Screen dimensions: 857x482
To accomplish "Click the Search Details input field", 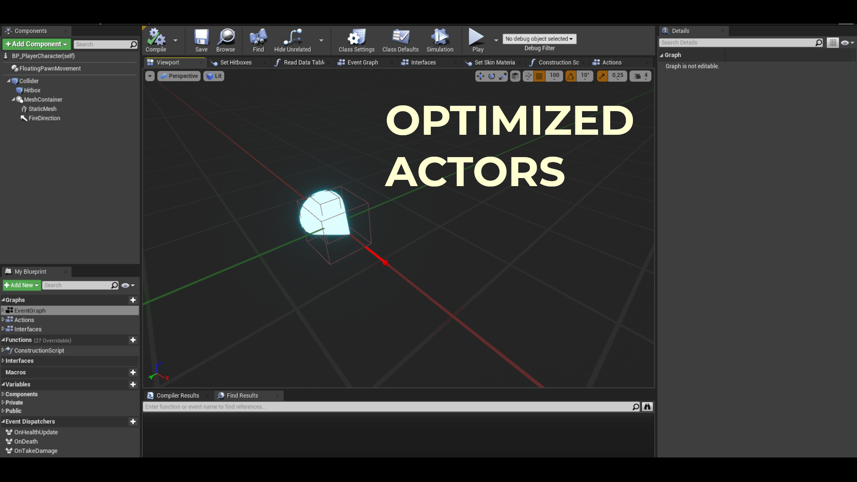I will point(736,43).
